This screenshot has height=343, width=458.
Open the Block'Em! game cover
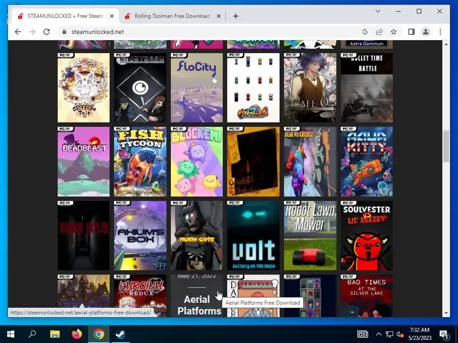197,161
